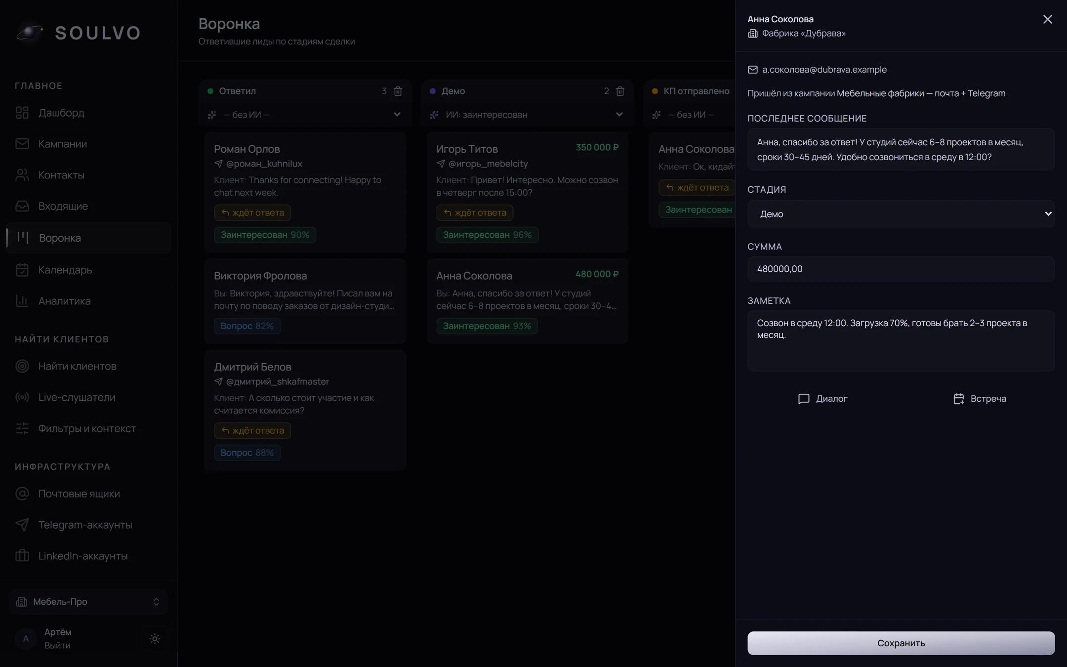Schedule a Встреча from the panel
The width and height of the screenshot is (1067, 667).
coord(979,399)
